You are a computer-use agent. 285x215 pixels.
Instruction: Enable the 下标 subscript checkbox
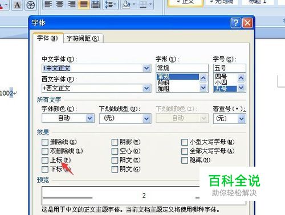click(x=45, y=169)
